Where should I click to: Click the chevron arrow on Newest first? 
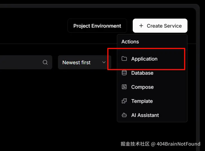104,62
